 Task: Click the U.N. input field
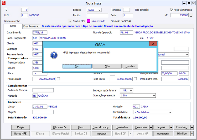click(24, 15)
